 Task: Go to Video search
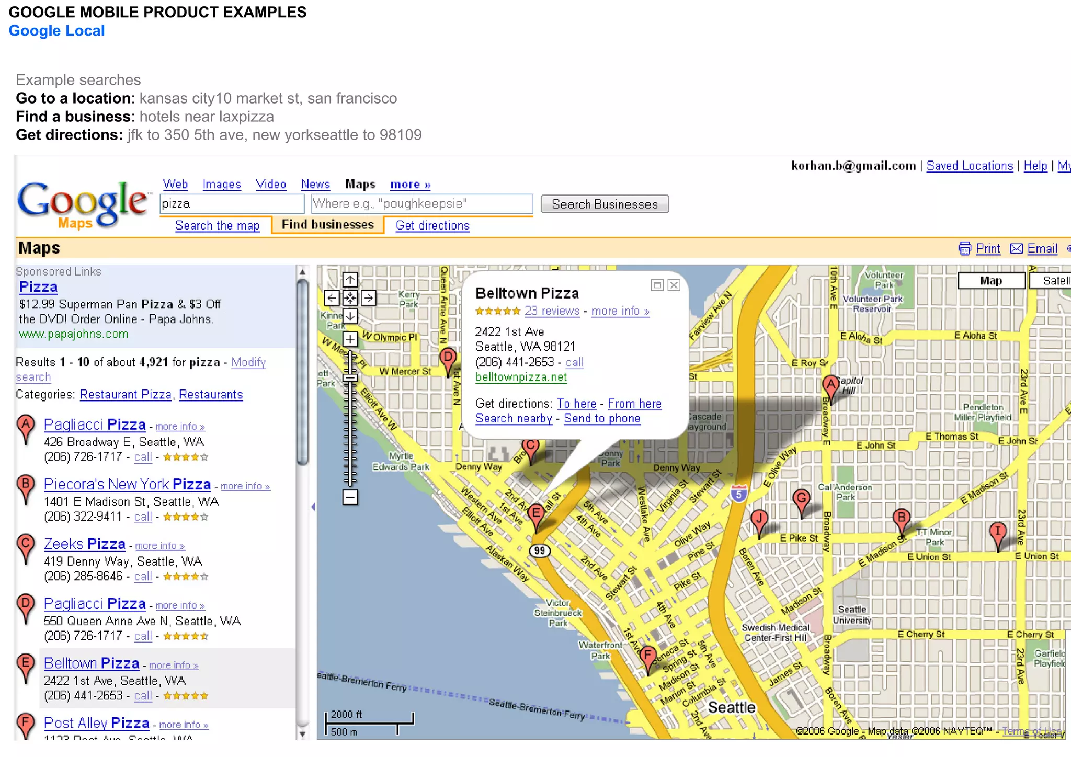271,184
